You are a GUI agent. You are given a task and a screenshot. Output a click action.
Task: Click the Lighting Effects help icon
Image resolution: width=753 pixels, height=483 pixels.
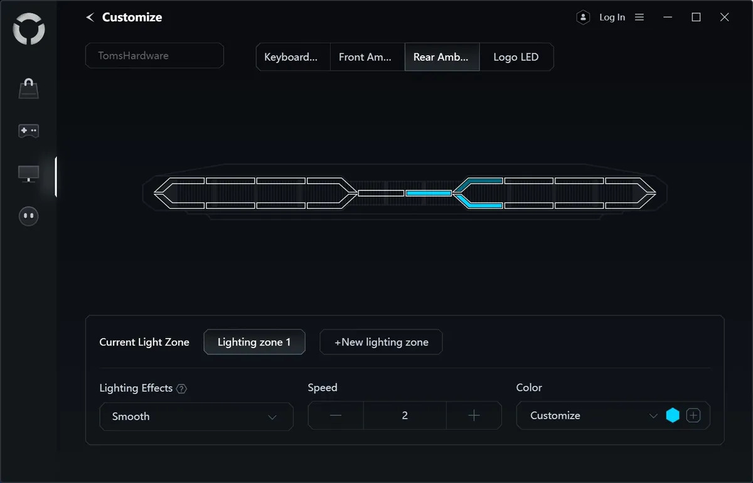[181, 389]
